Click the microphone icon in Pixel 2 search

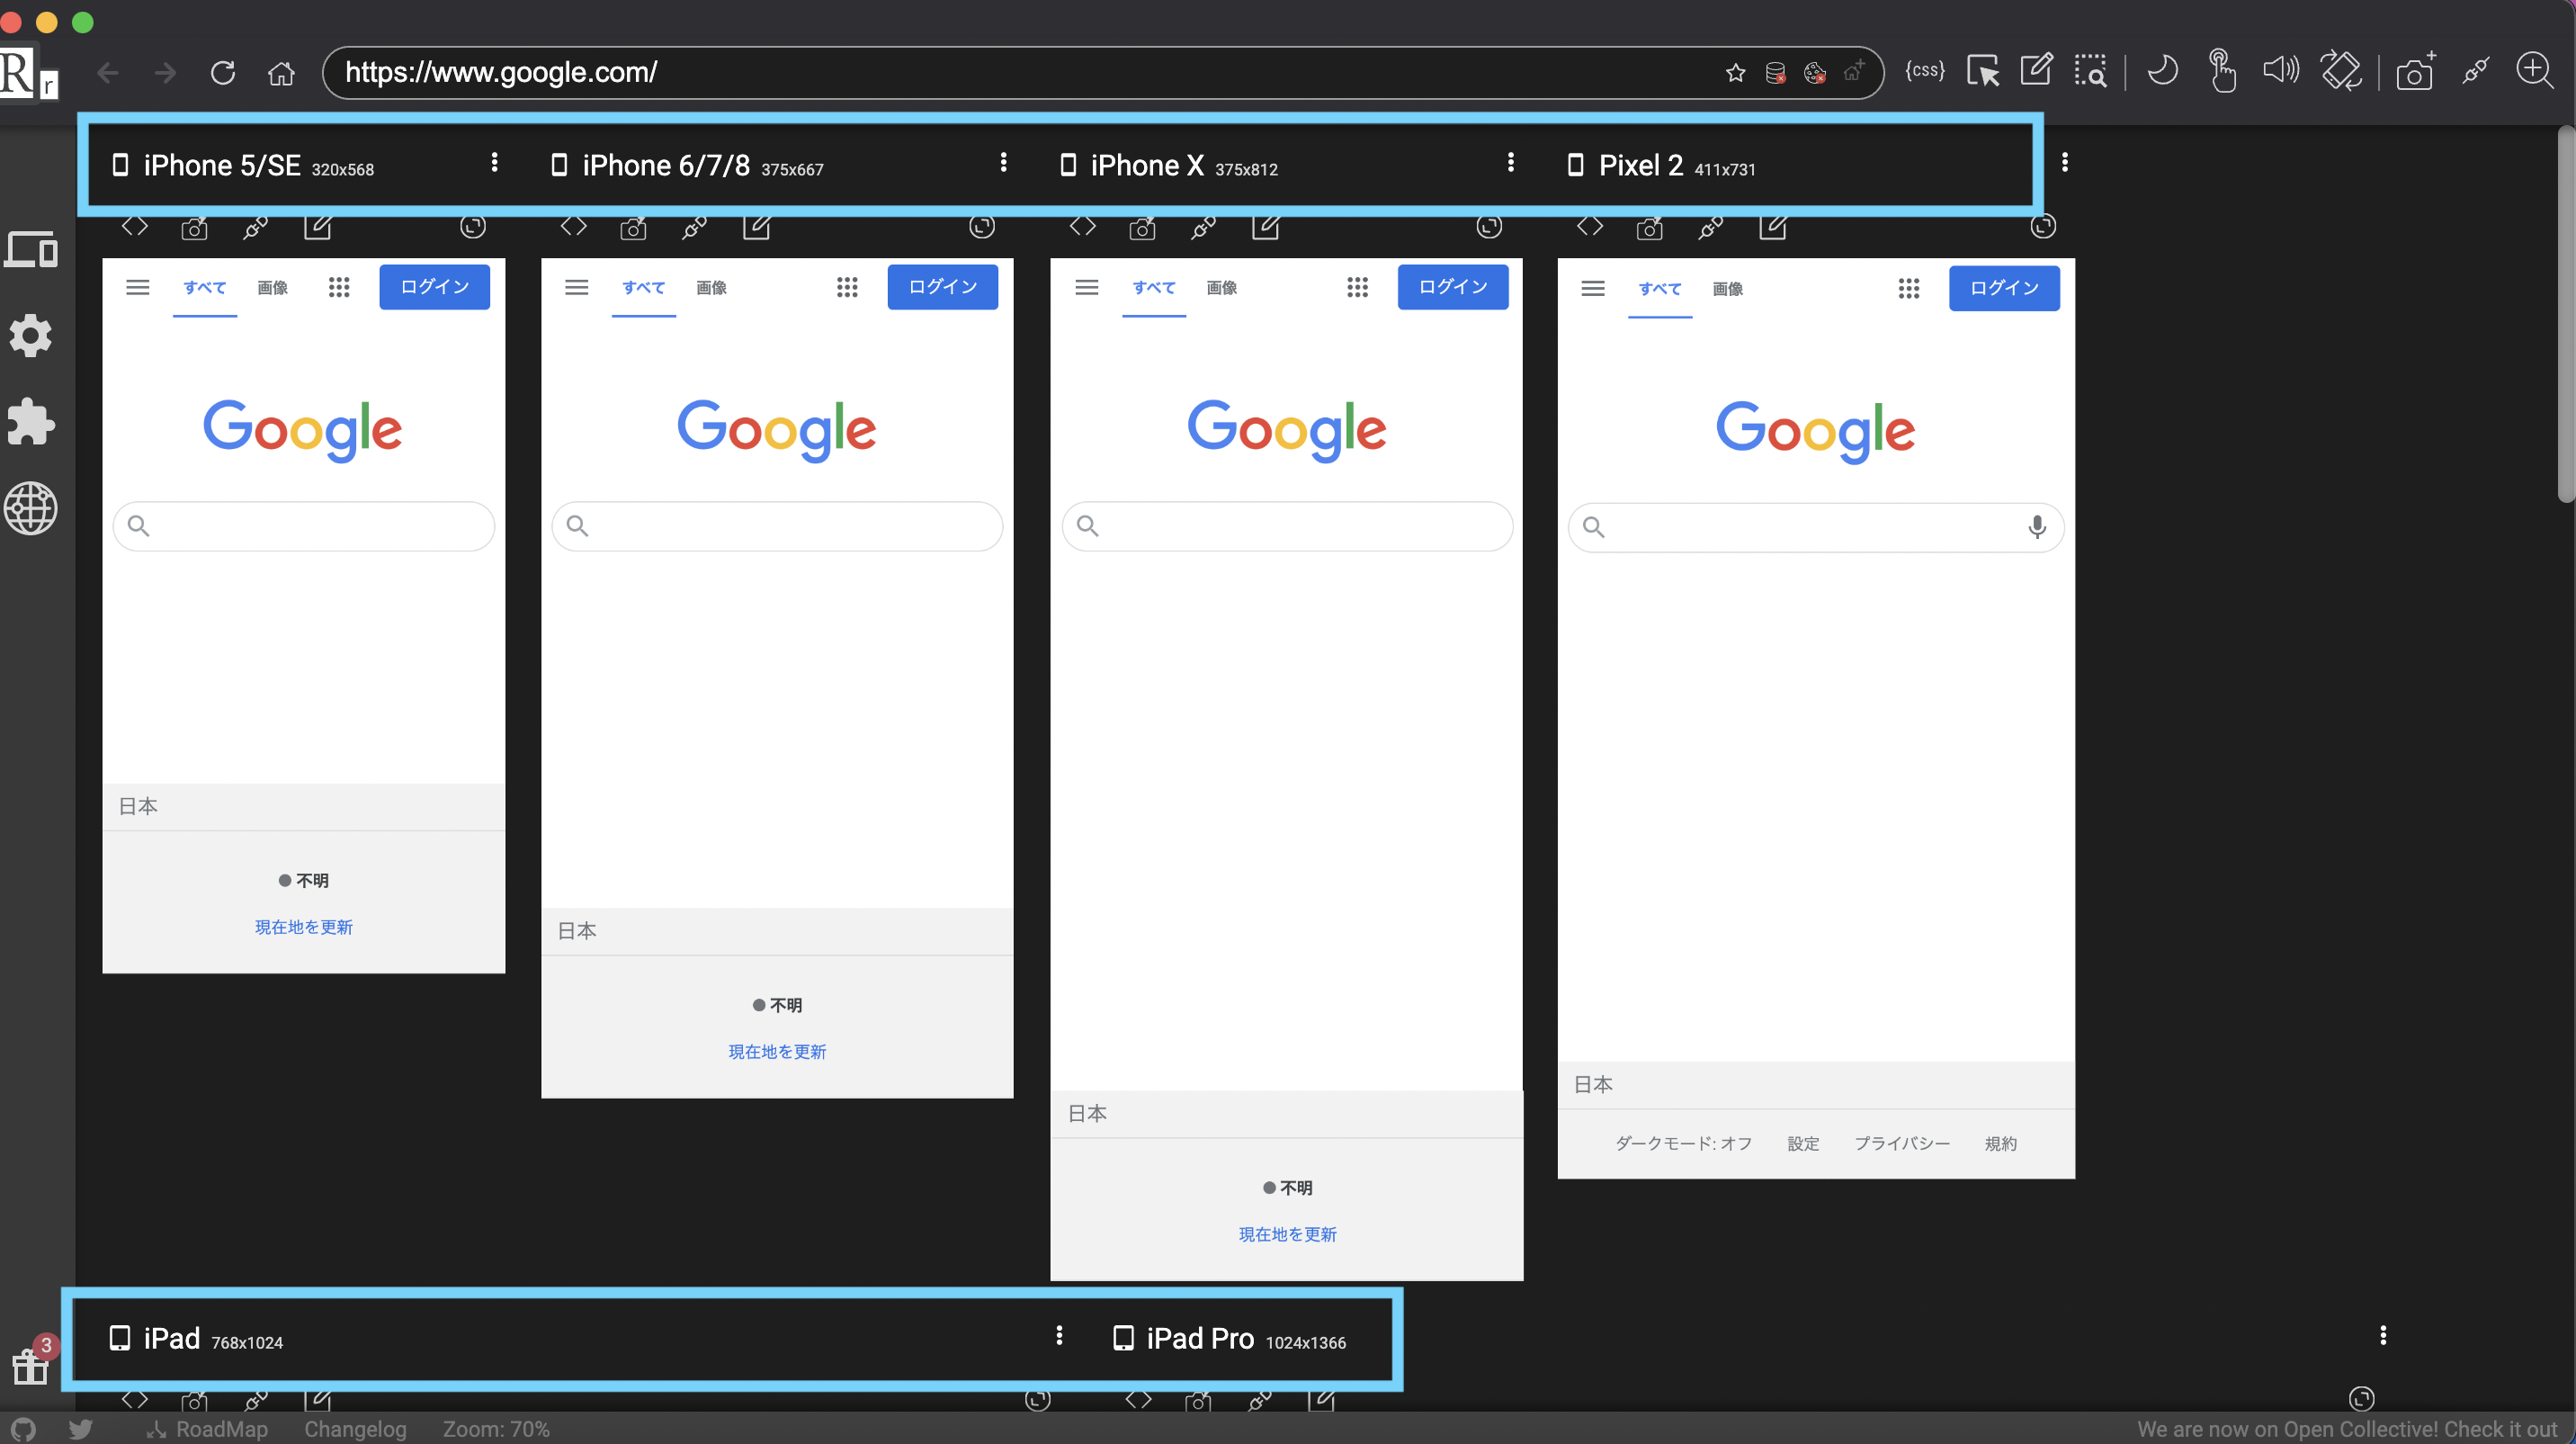pos(2037,527)
